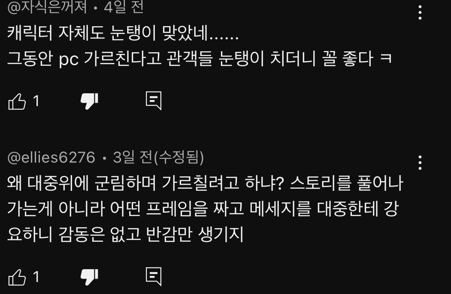Open reply on @자식은꺼져's comment
Screen dimensions: 451x294
pos(154,101)
